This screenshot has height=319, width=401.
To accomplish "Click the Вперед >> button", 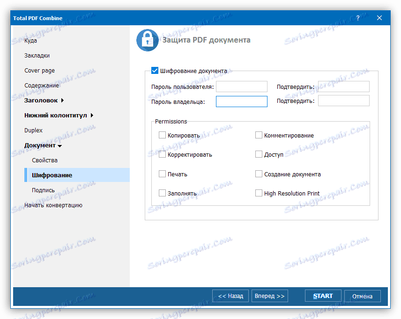I will 269,296.
